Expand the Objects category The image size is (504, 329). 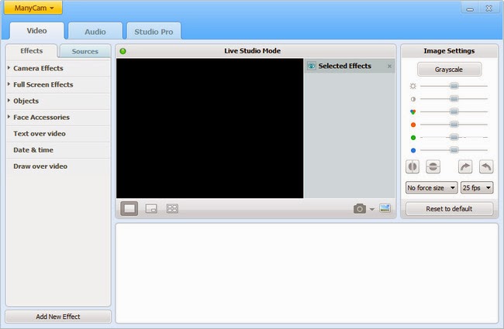pyautogui.click(x=58, y=101)
